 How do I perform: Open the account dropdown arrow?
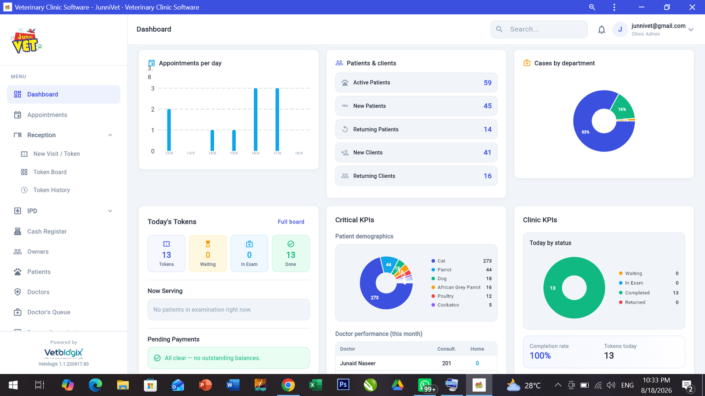tap(691, 29)
